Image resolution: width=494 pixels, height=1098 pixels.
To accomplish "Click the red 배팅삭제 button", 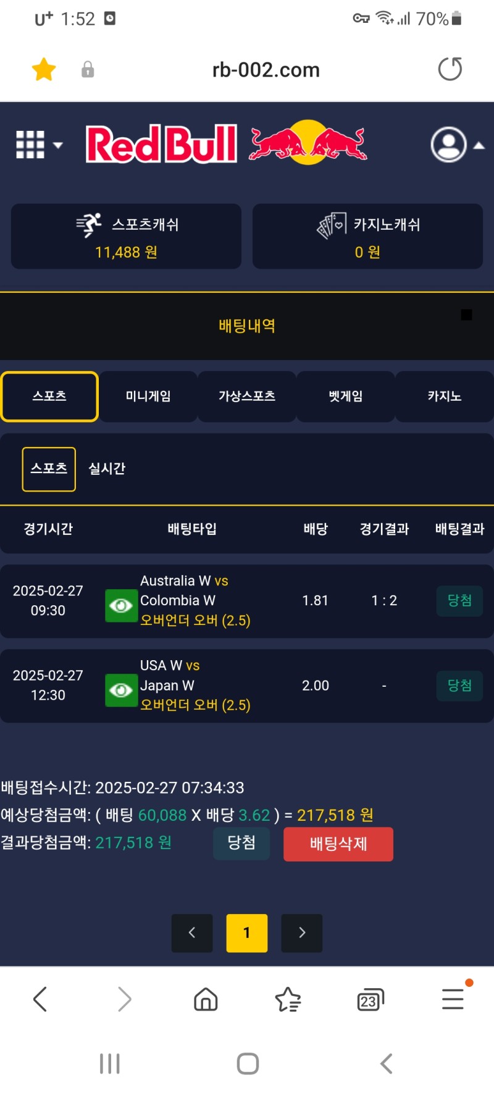I will coord(338,844).
